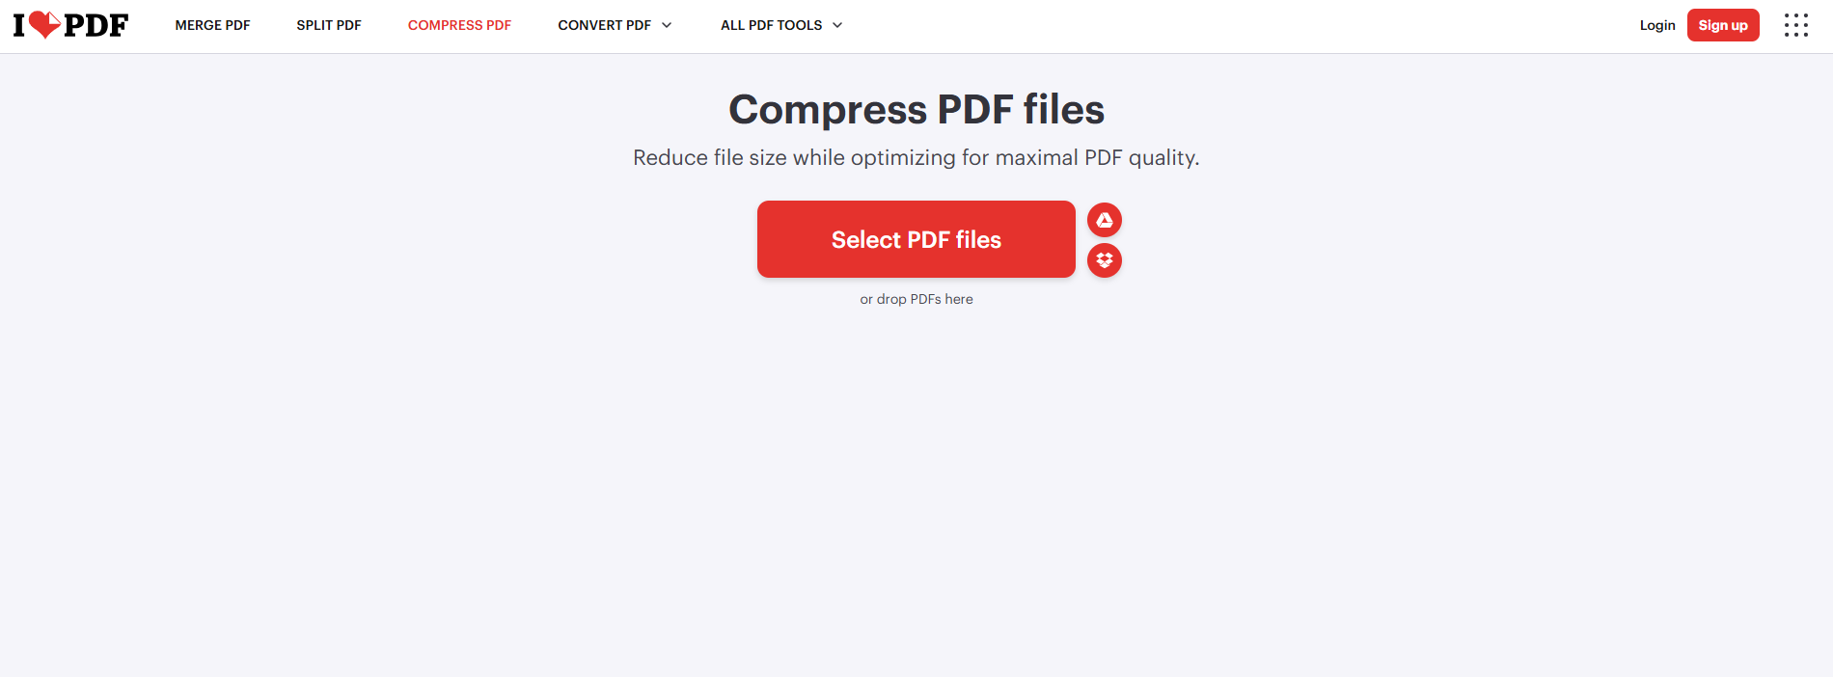Click the heart in the site logo
The width and height of the screenshot is (1833, 677).
click(x=42, y=24)
